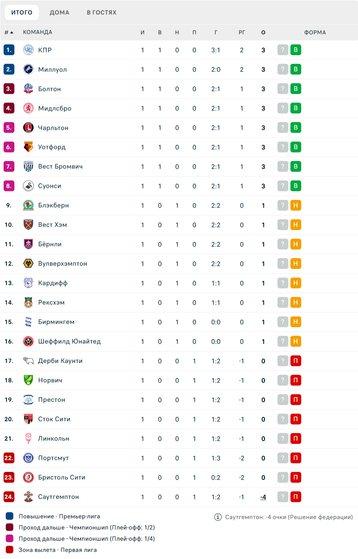Switch to the В ГОСТЯХ tab
Image resolution: width=358 pixels, height=559 pixels.
point(102,12)
